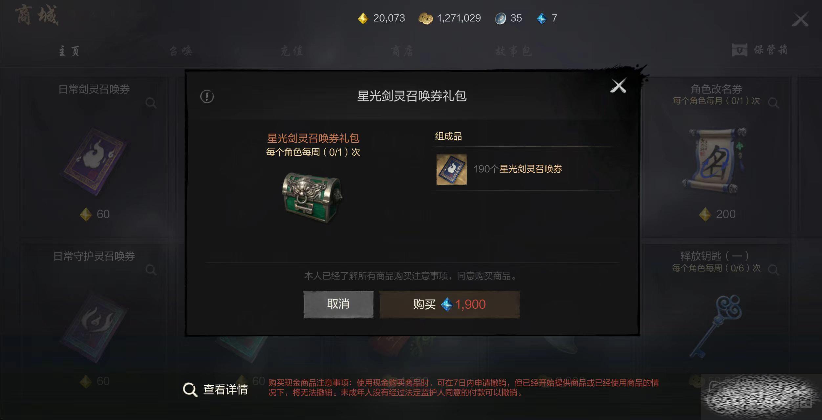Click magnifier on 角色改名券 card
The height and width of the screenshot is (420, 822).
click(x=773, y=103)
